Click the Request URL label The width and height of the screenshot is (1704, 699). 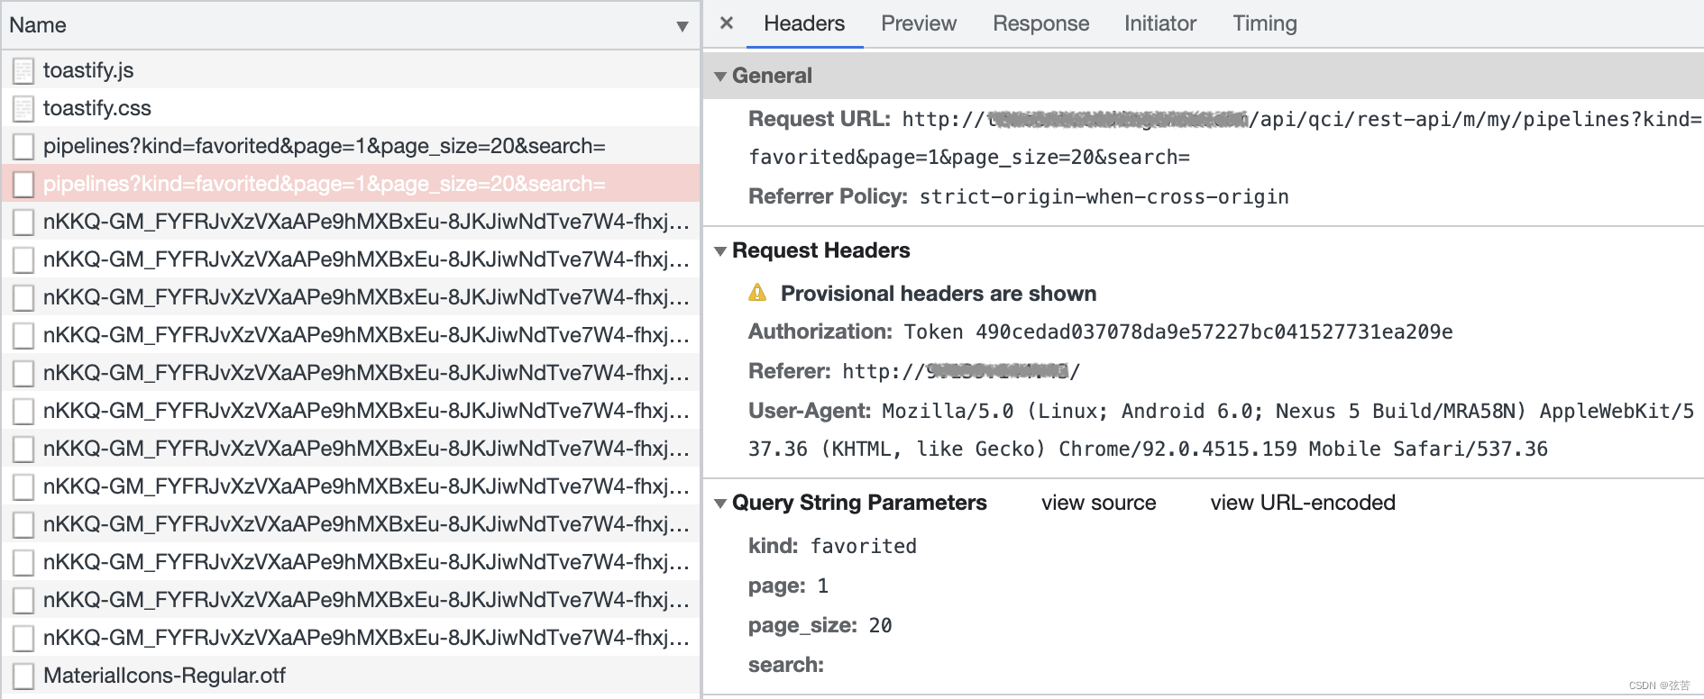click(820, 119)
